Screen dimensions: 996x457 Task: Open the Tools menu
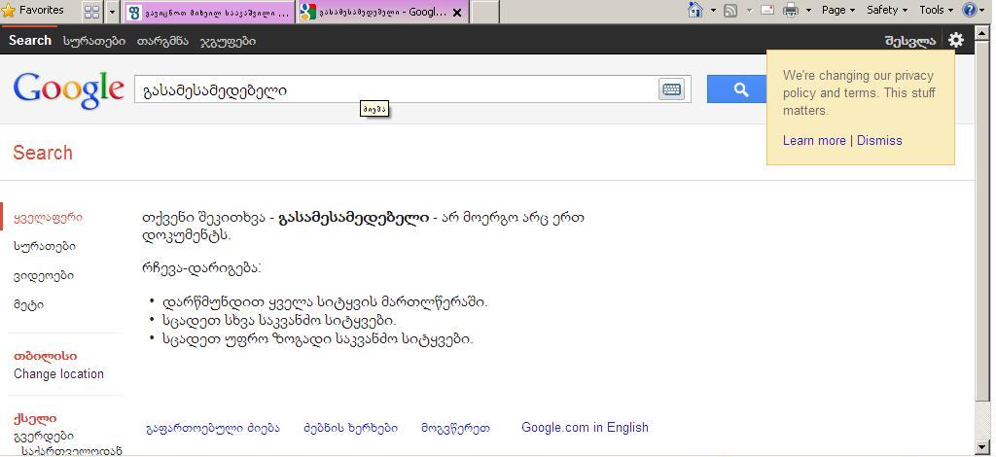[x=937, y=10]
